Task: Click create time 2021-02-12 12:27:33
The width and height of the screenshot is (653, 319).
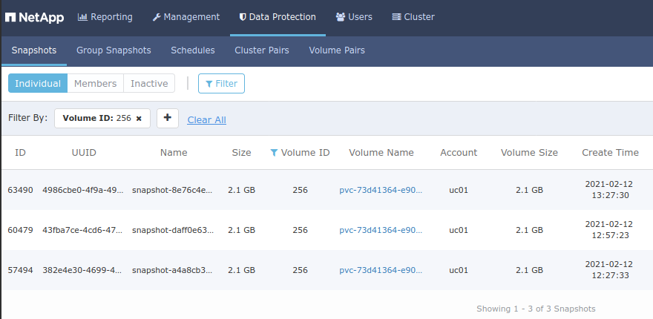Action: (x=610, y=270)
